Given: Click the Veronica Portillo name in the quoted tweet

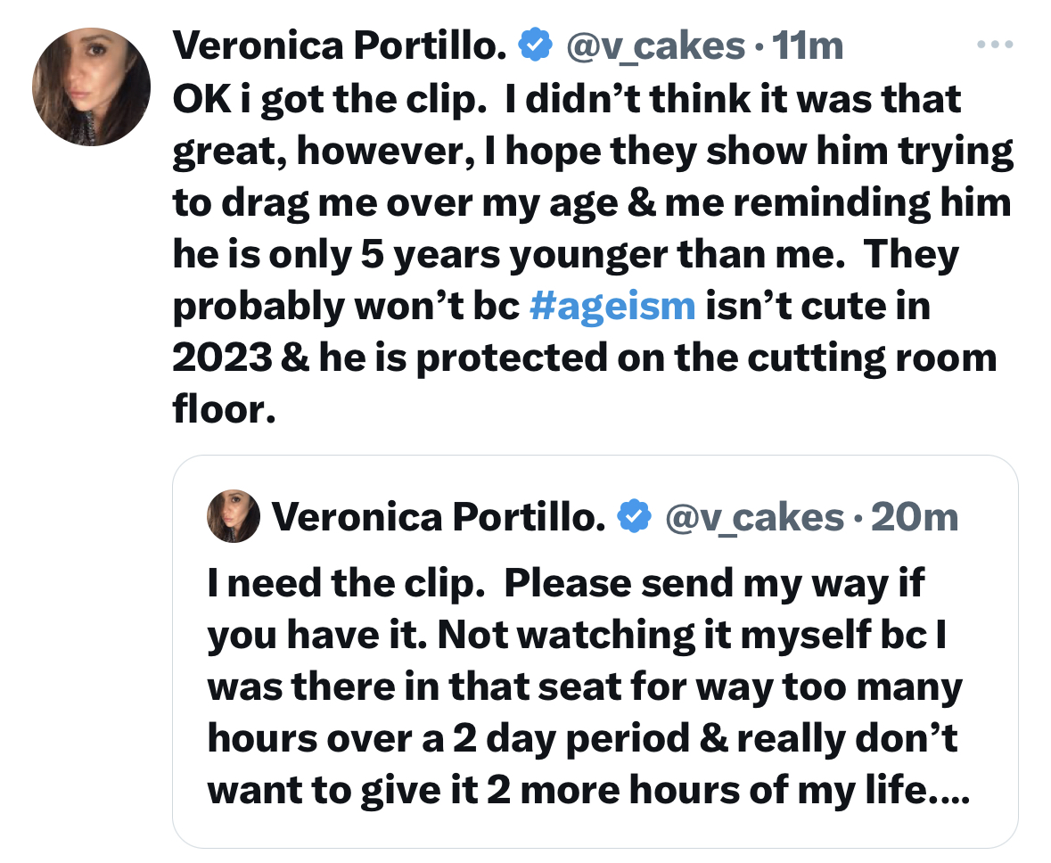Looking at the screenshot, I should click(x=439, y=517).
